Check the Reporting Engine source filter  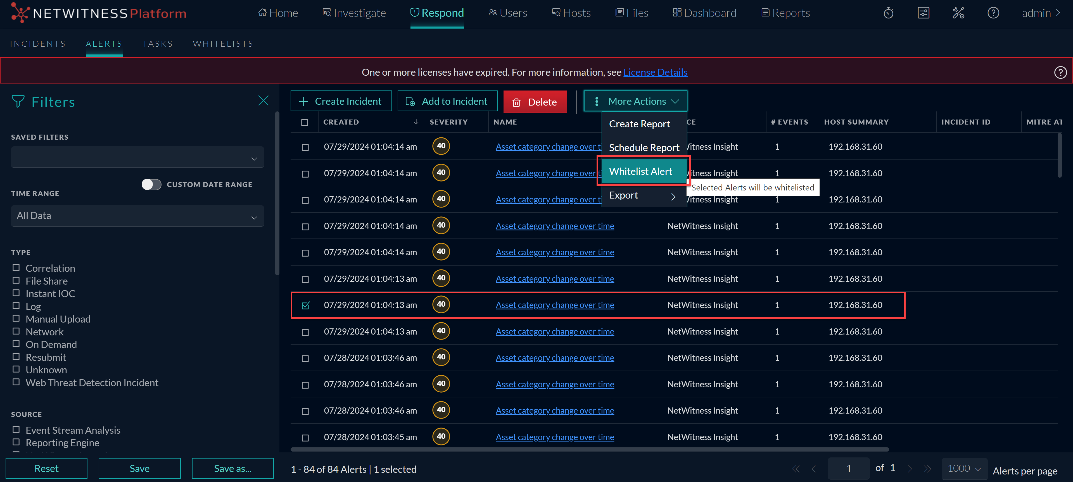[x=16, y=442]
